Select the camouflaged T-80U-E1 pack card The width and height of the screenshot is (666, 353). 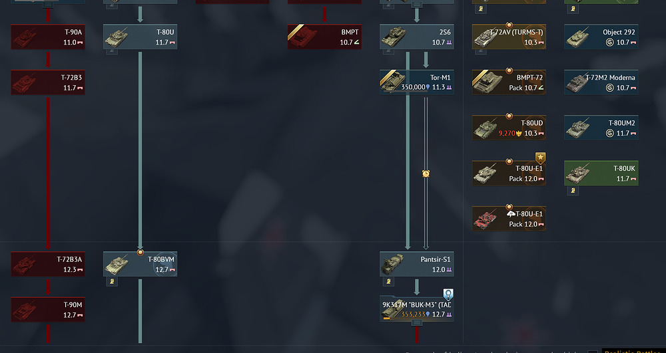coord(509,219)
